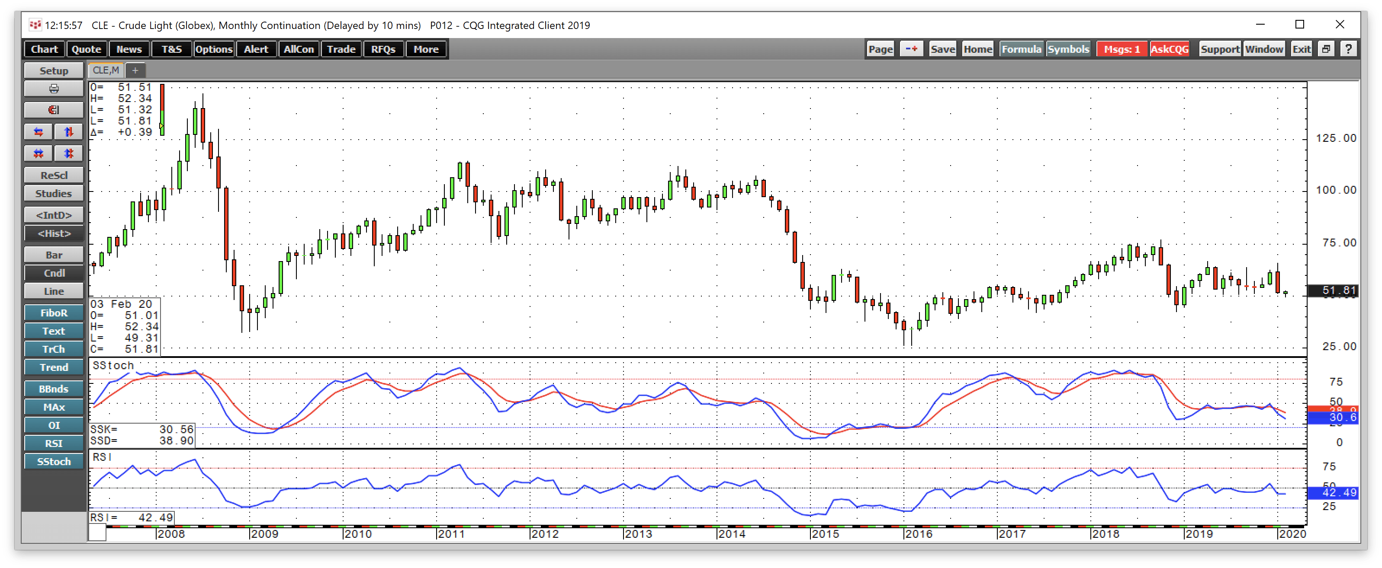Open the chart Setup button
The image size is (1382, 568).
pyautogui.click(x=54, y=71)
